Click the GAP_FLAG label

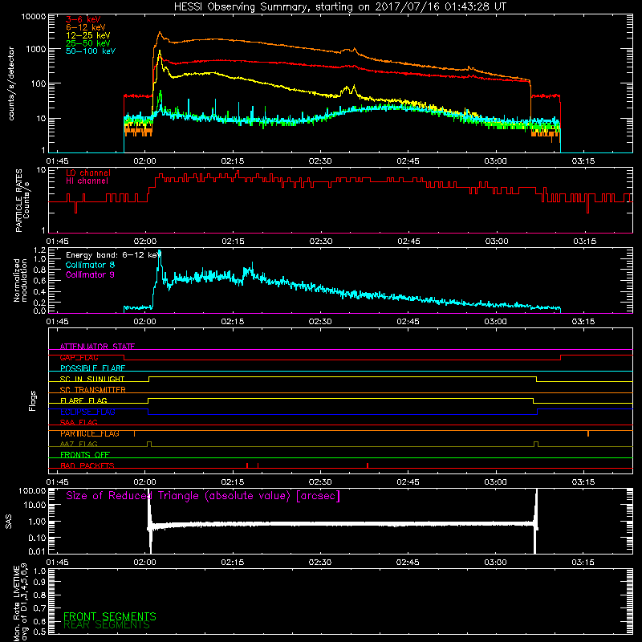click(x=79, y=357)
